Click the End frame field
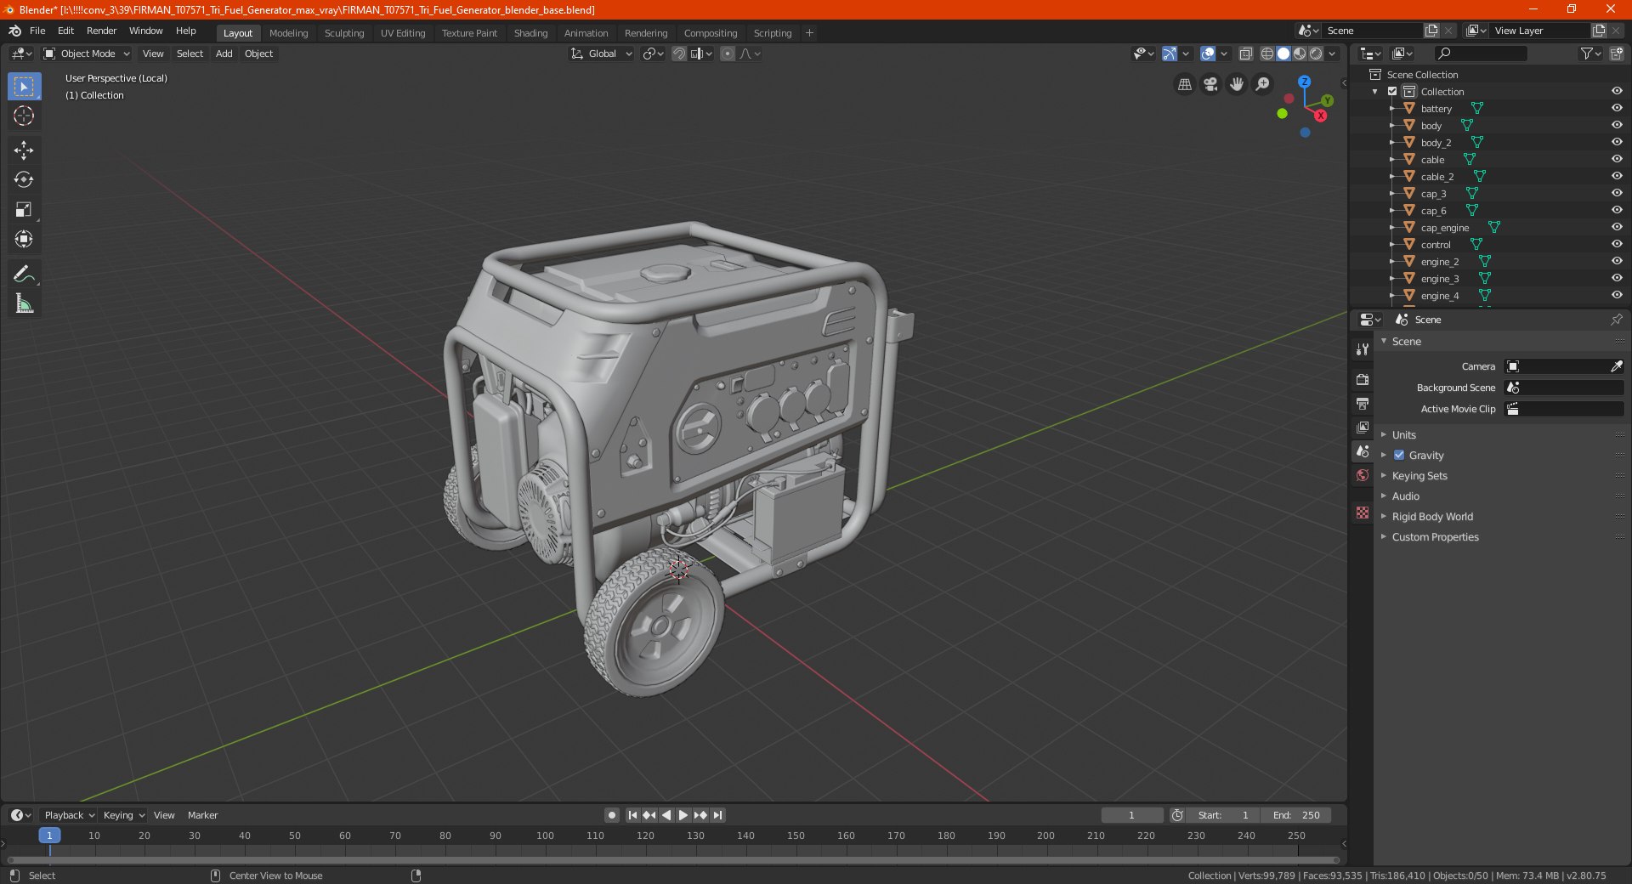The width and height of the screenshot is (1632, 884). click(x=1296, y=815)
